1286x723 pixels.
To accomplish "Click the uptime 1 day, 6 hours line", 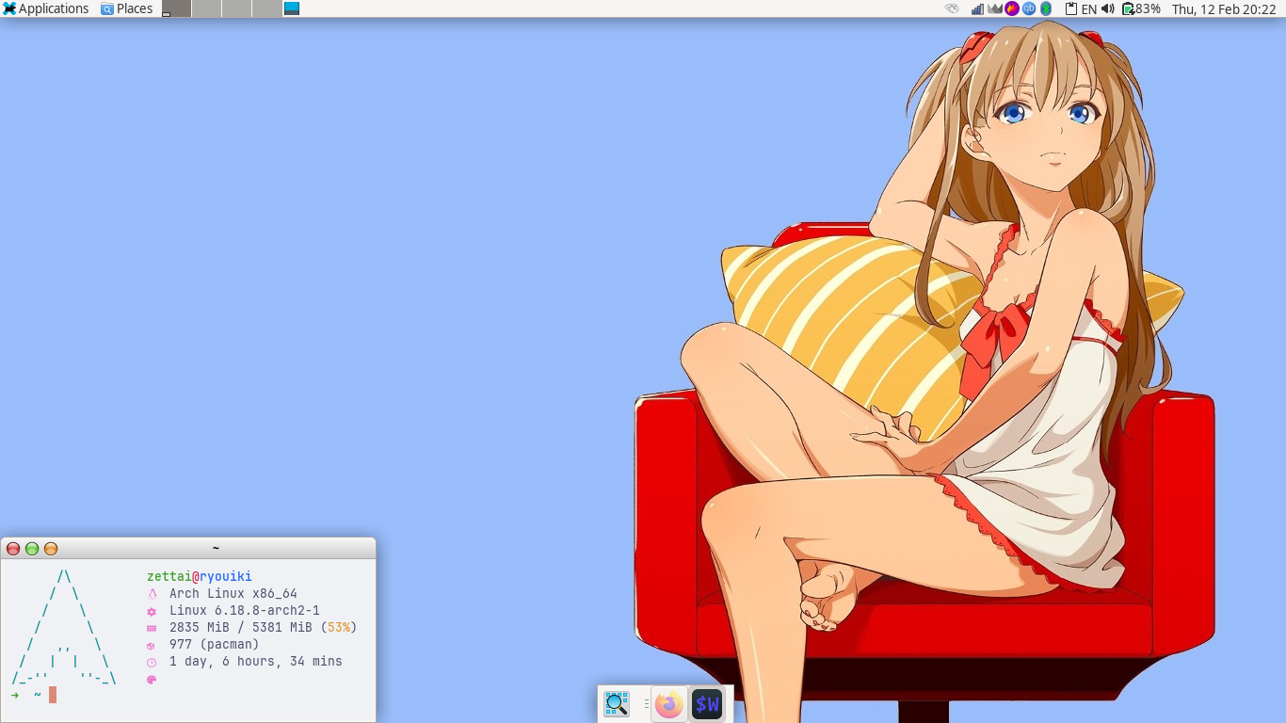I will click(245, 661).
